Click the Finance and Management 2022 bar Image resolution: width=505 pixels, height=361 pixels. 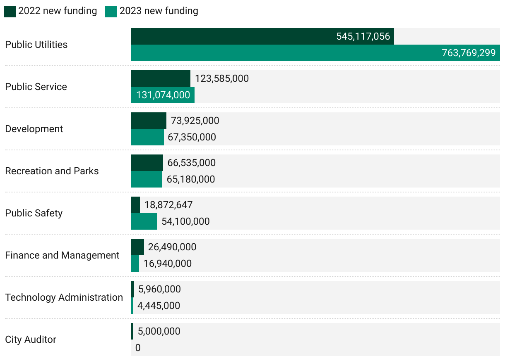(x=137, y=247)
